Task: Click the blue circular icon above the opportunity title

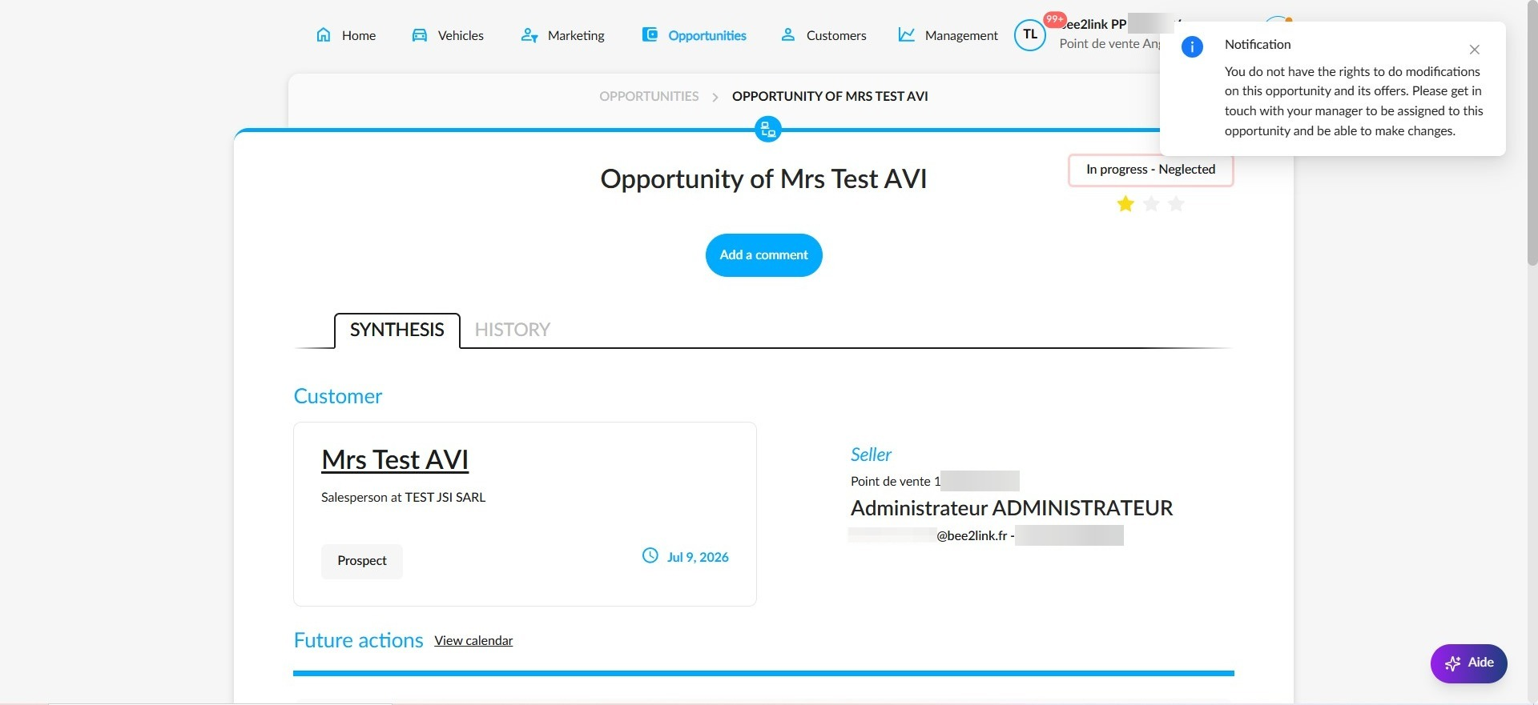Action: click(x=768, y=129)
